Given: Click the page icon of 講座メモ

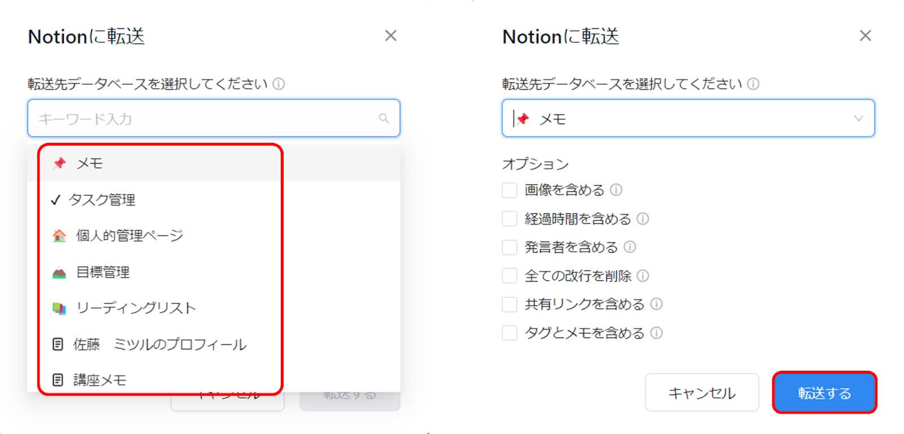Looking at the screenshot, I should tap(58, 380).
